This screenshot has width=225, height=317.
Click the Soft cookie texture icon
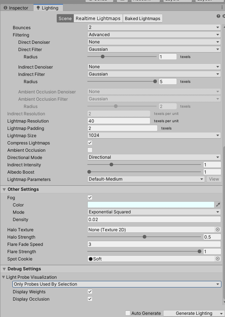pyautogui.click(x=91, y=259)
